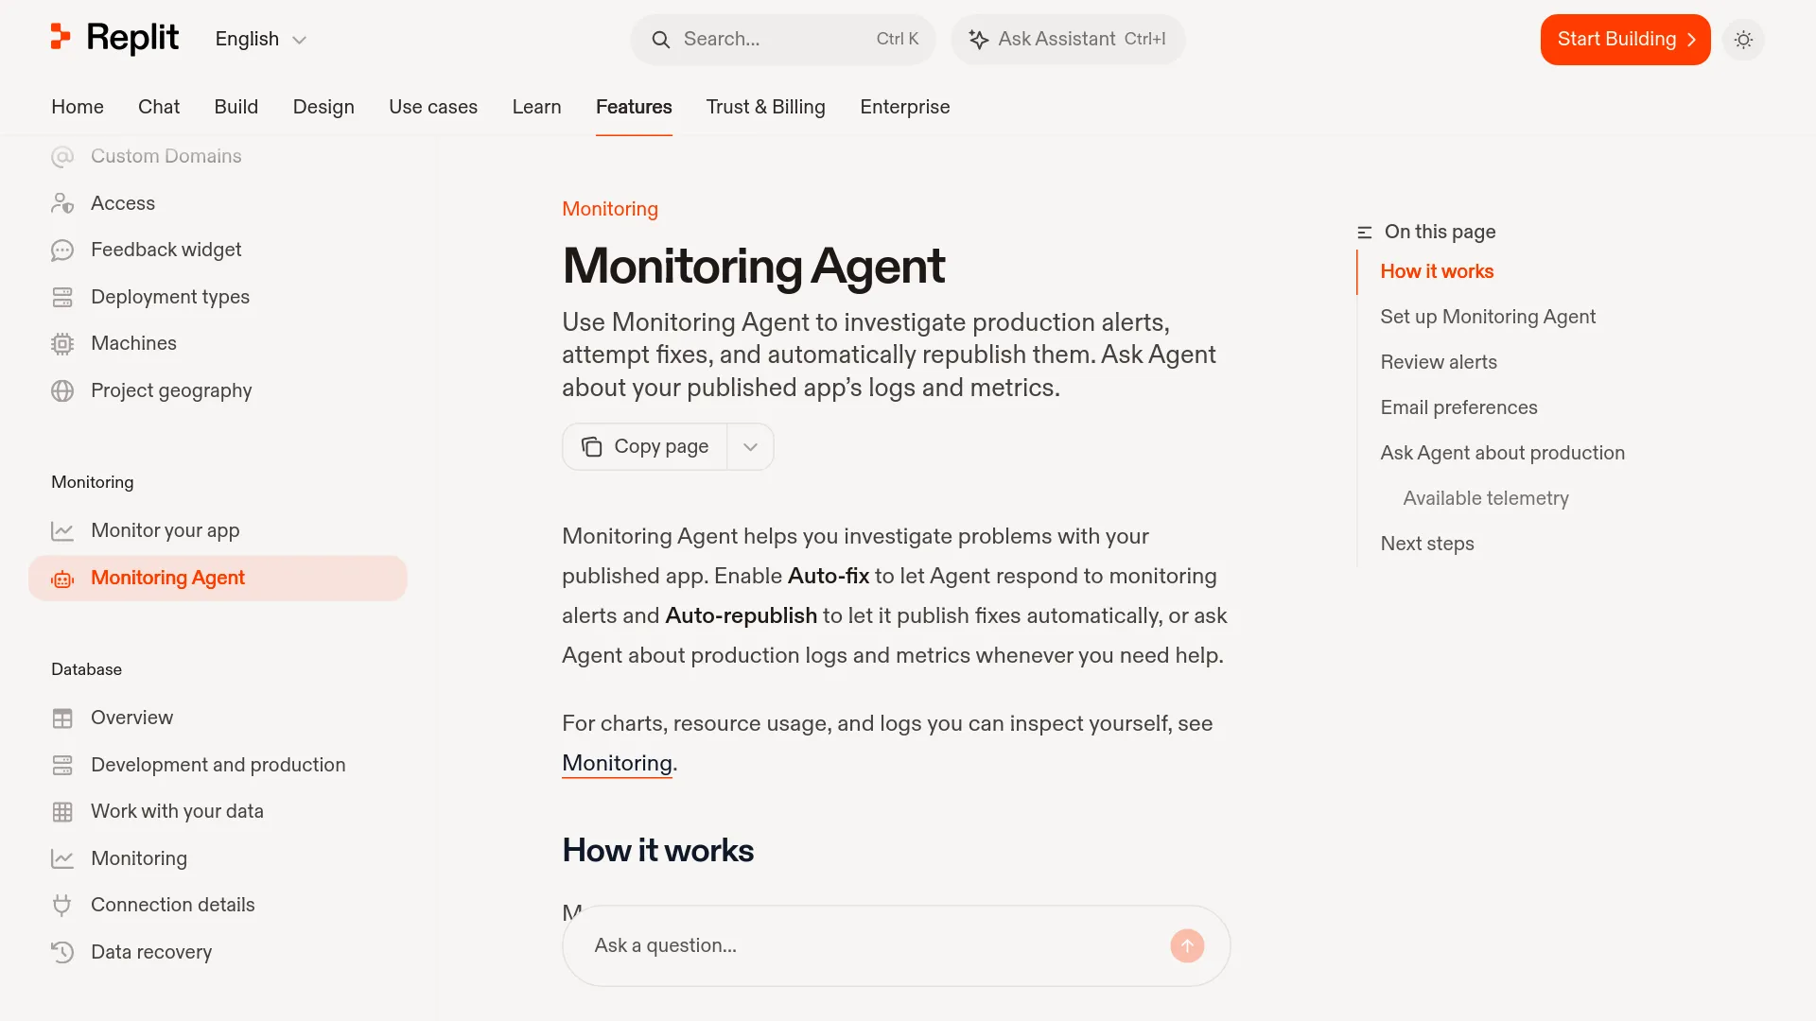This screenshot has height=1021, width=1816.
Task: Click the Deployment types server icon
Action: (x=62, y=297)
